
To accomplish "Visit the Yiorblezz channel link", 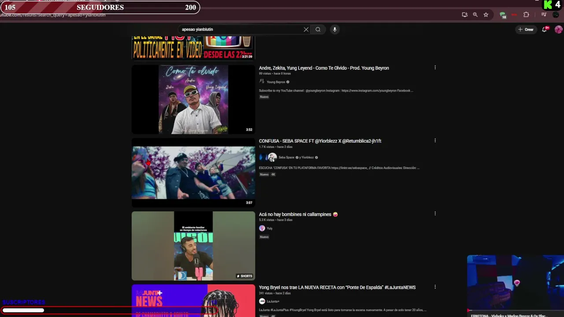I will pos(308,157).
